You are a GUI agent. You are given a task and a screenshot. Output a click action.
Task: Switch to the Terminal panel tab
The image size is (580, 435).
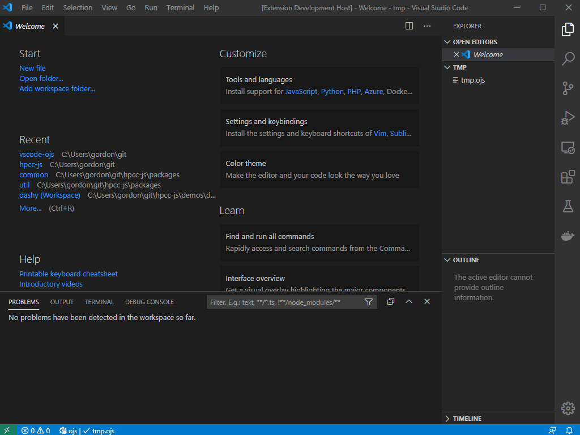point(99,302)
